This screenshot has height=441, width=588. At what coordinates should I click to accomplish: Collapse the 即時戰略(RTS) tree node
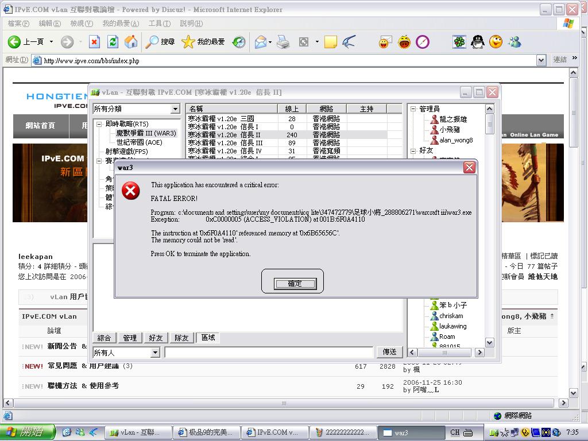(x=99, y=124)
